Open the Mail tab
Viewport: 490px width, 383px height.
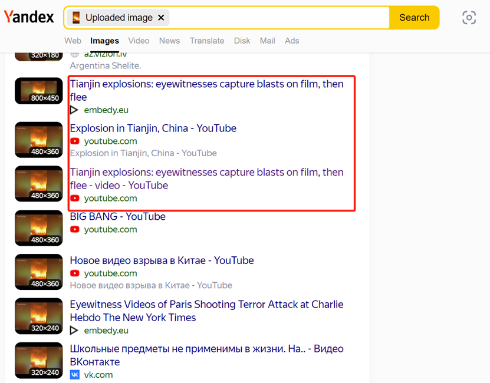click(x=268, y=41)
